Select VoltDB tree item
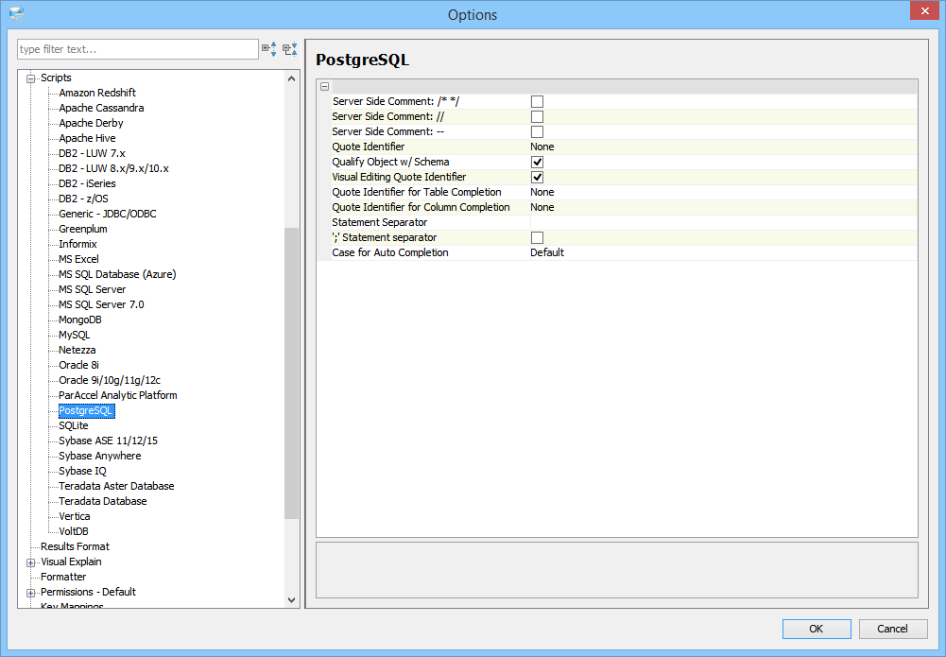Screen dimensions: 946x657 [74, 531]
